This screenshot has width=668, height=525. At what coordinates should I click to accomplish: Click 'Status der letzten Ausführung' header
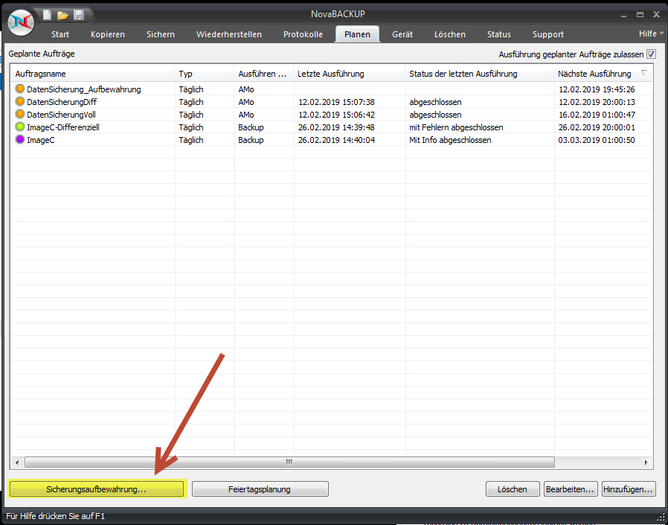point(479,74)
